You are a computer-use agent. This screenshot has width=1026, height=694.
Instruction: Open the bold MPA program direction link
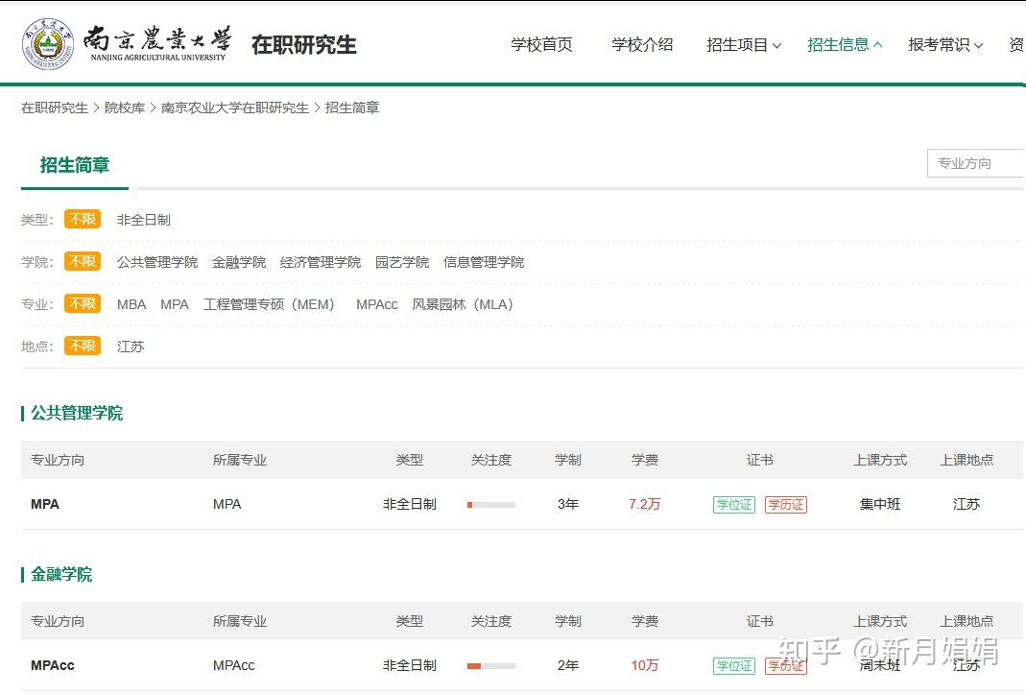[45, 504]
